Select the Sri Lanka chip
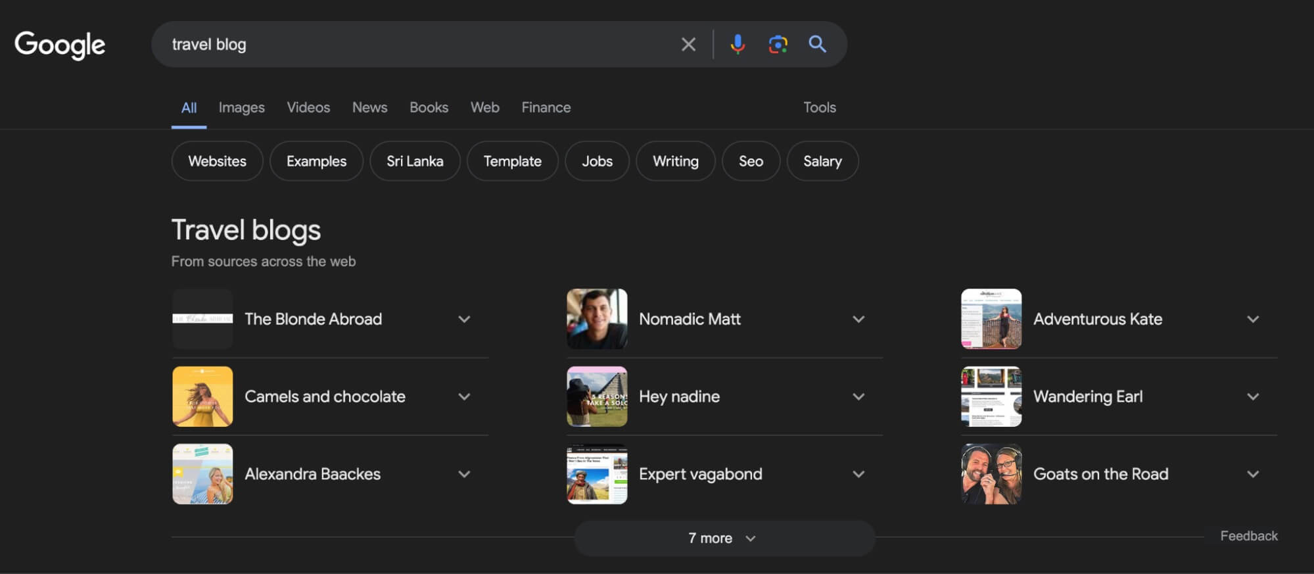The height and width of the screenshot is (574, 1314). 415,161
